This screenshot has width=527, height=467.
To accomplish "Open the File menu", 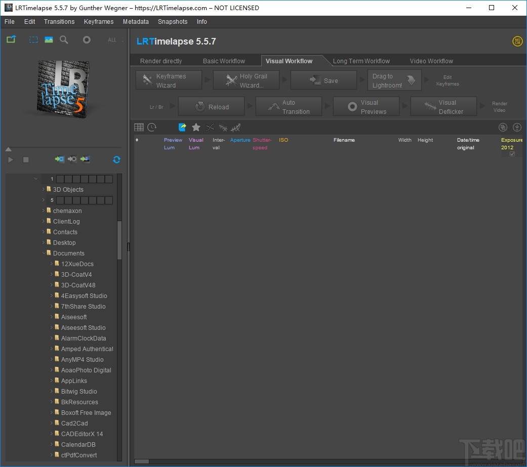I will tap(10, 21).
